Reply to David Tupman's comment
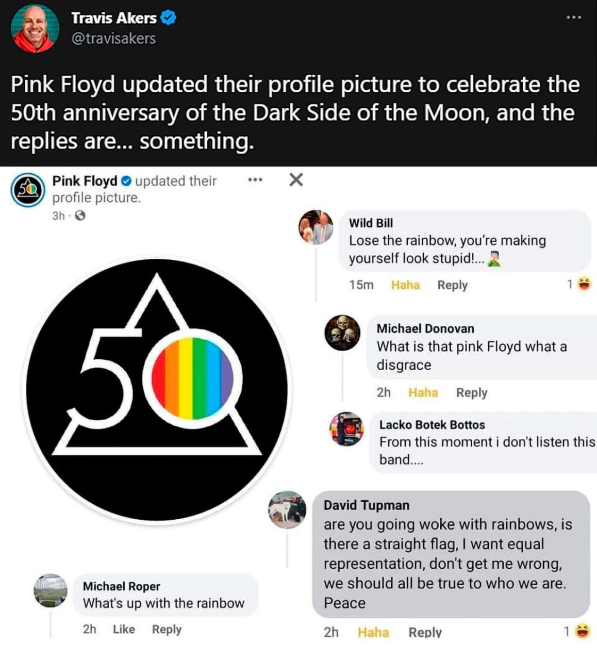This screenshot has height=660, width=597. [x=425, y=632]
